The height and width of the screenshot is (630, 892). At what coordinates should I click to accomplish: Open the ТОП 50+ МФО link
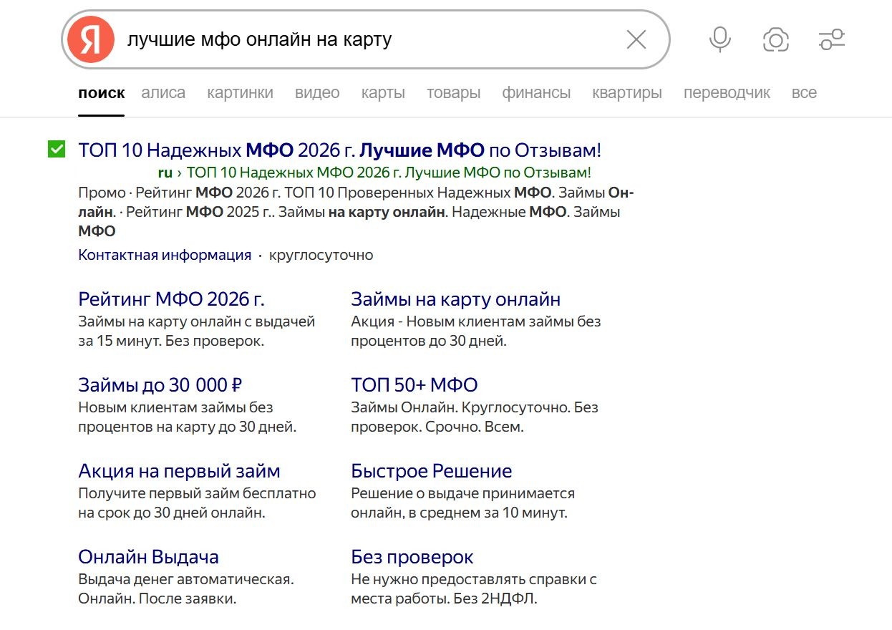point(415,384)
